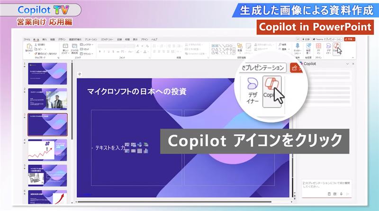Toggle Bold formatting
Screen dimensions: 379x211
click(99, 51)
